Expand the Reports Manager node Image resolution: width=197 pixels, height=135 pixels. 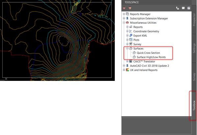[x=124, y=14]
